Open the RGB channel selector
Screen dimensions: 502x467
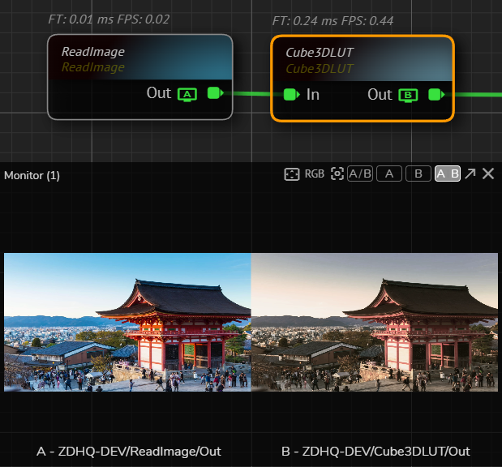[x=315, y=174]
